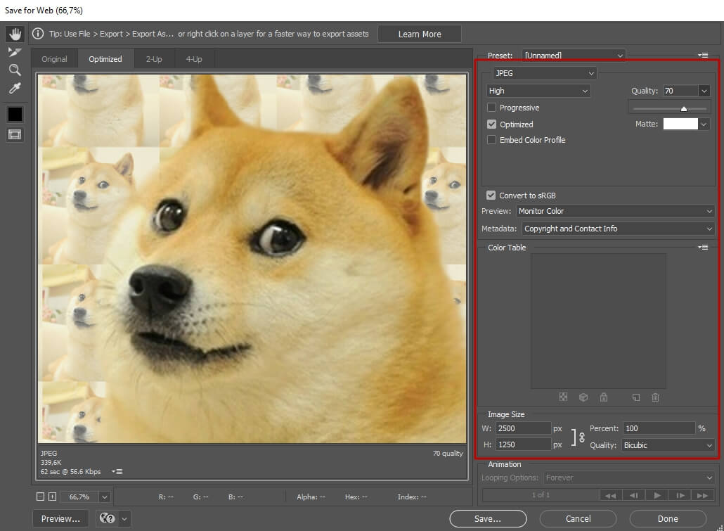Click the Percent input field
This screenshot has height=531, width=724.
pos(659,428)
